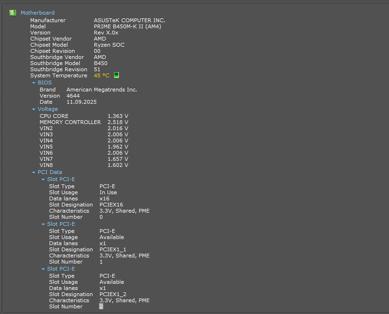Collapse the Slot PCI-E group containing PCIEX1_1
Viewport: 389px width, 314px height.
coord(43,224)
